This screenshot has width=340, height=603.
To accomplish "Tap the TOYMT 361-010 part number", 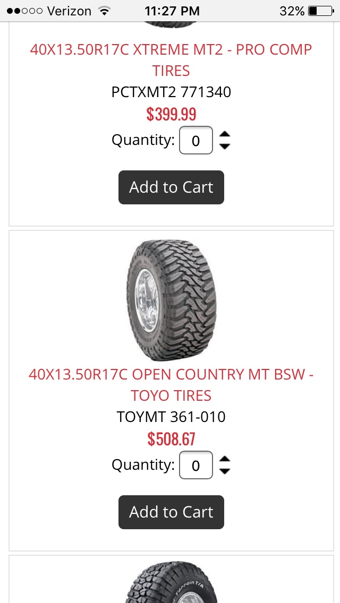I will (x=171, y=417).
